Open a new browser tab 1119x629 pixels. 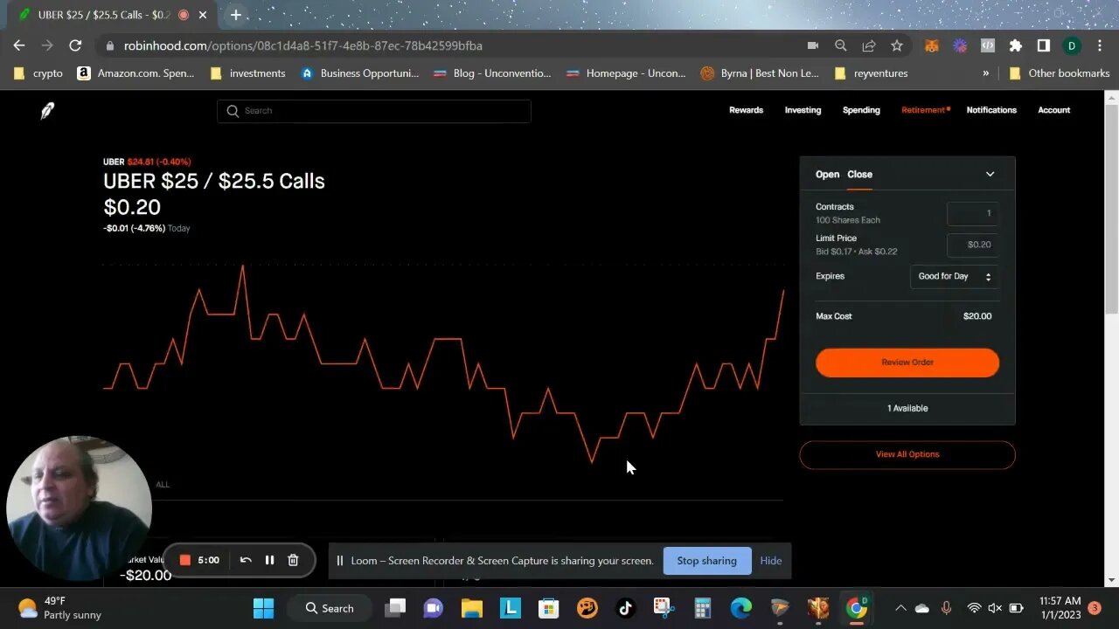(236, 15)
